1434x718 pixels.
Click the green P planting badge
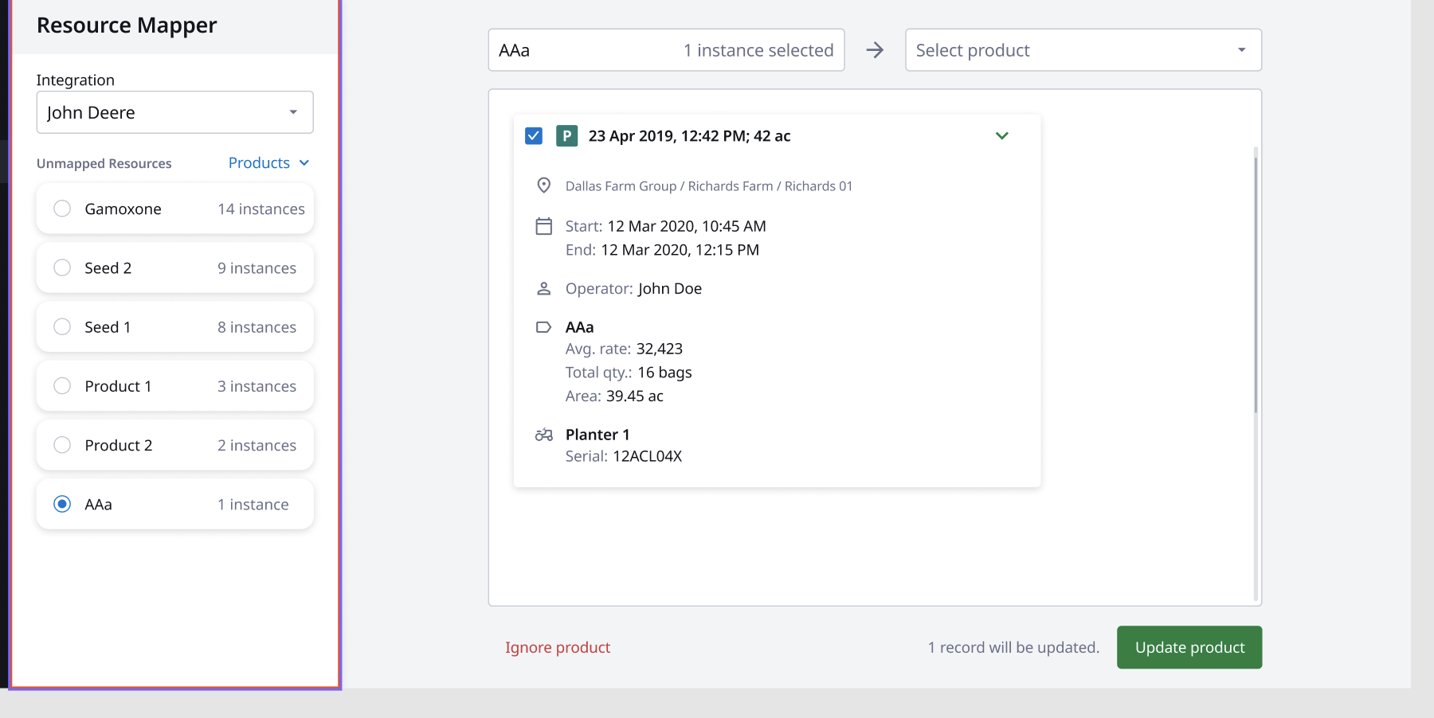coord(566,136)
